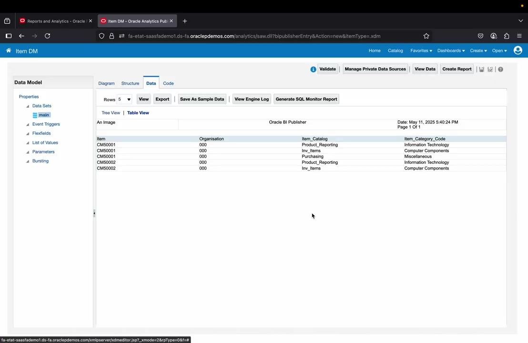Switch to the Diagram tab
Screen dimensions: 528x343
[x=106, y=83]
